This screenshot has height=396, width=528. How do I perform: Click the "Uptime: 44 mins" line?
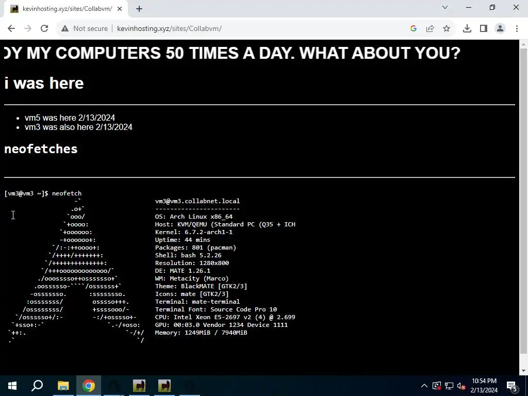[183, 240]
